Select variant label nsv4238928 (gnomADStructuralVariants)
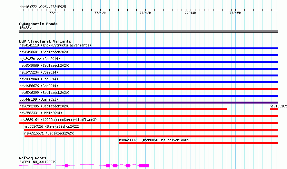Image resolution: width=287 pixels, height=169 pixels. pos(155,140)
